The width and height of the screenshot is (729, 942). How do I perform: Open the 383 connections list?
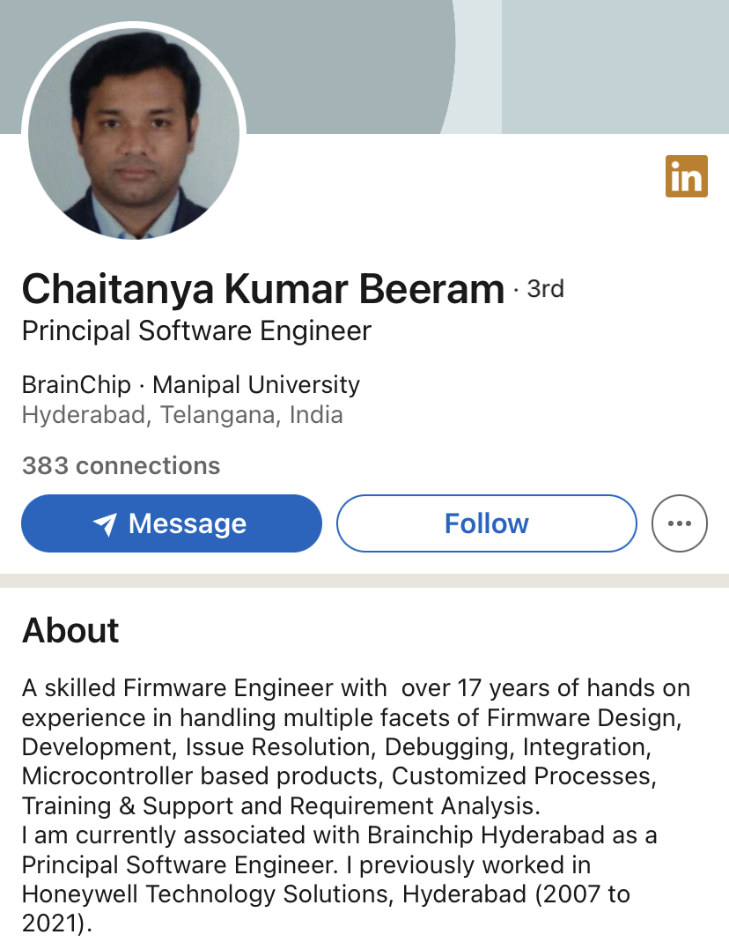click(x=121, y=465)
